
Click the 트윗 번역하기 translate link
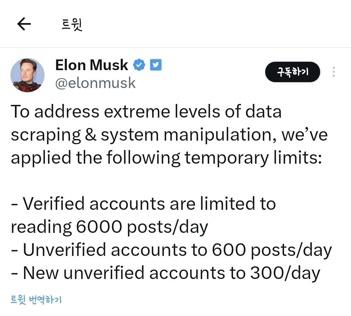tap(36, 299)
